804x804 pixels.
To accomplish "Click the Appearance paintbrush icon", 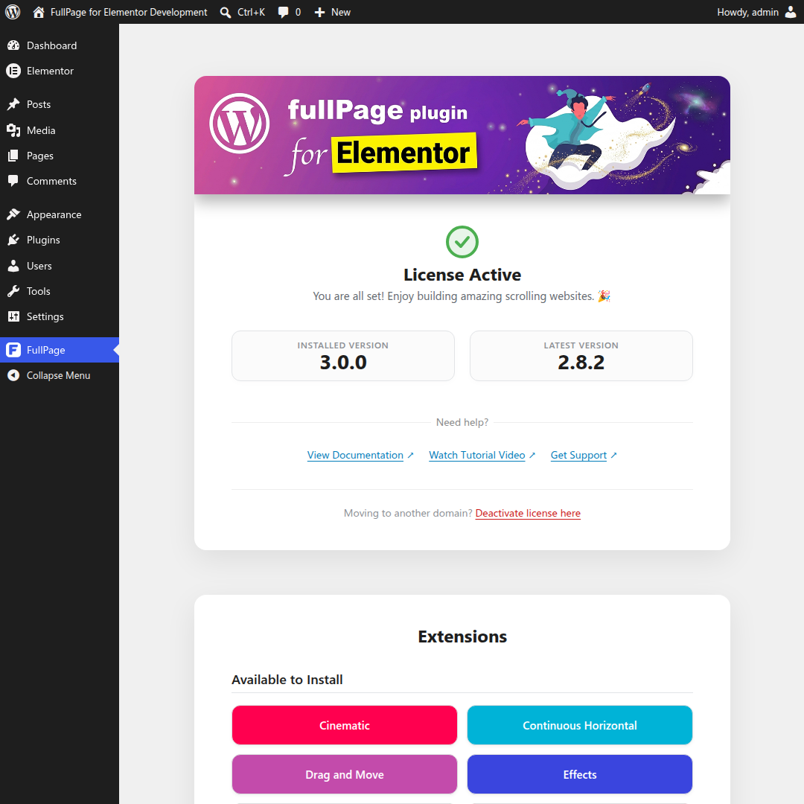I will click(x=13, y=214).
